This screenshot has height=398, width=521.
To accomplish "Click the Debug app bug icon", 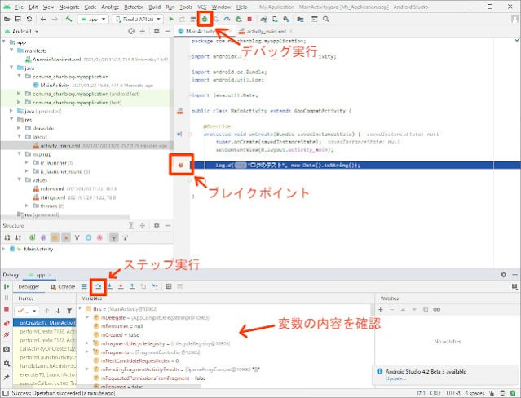I will 205,17.
